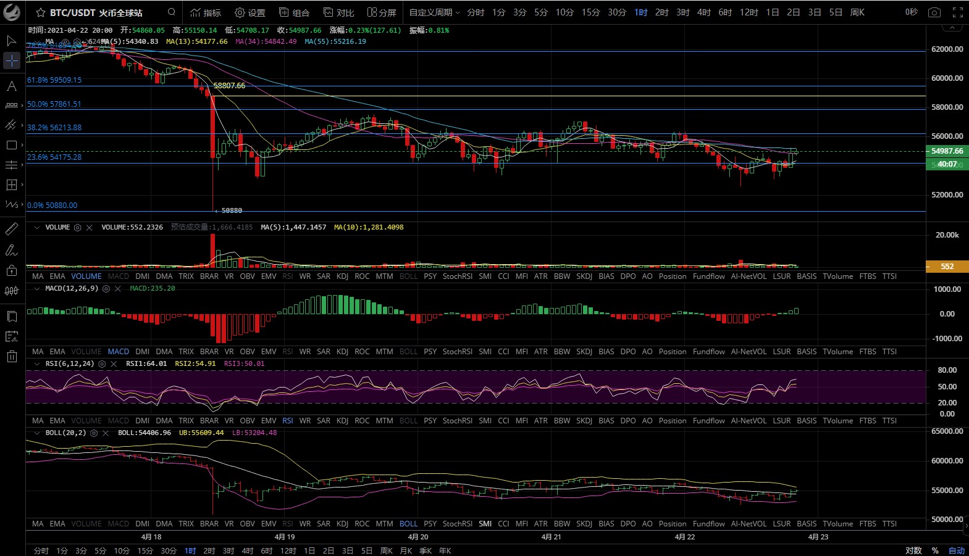Toggle percent scale at bottom right
Image resolution: width=969 pixels, height=556 pixels.
935,550
